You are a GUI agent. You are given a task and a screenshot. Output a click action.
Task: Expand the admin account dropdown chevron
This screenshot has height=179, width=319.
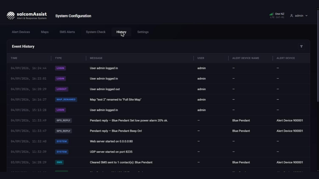(307, 16)
